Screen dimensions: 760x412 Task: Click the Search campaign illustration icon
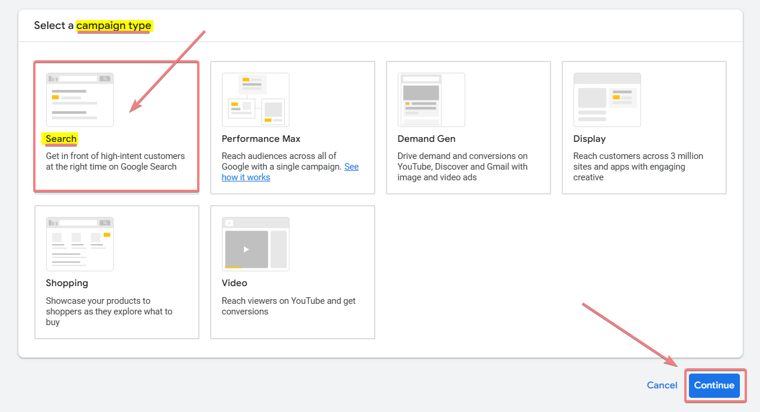point(80,99)
